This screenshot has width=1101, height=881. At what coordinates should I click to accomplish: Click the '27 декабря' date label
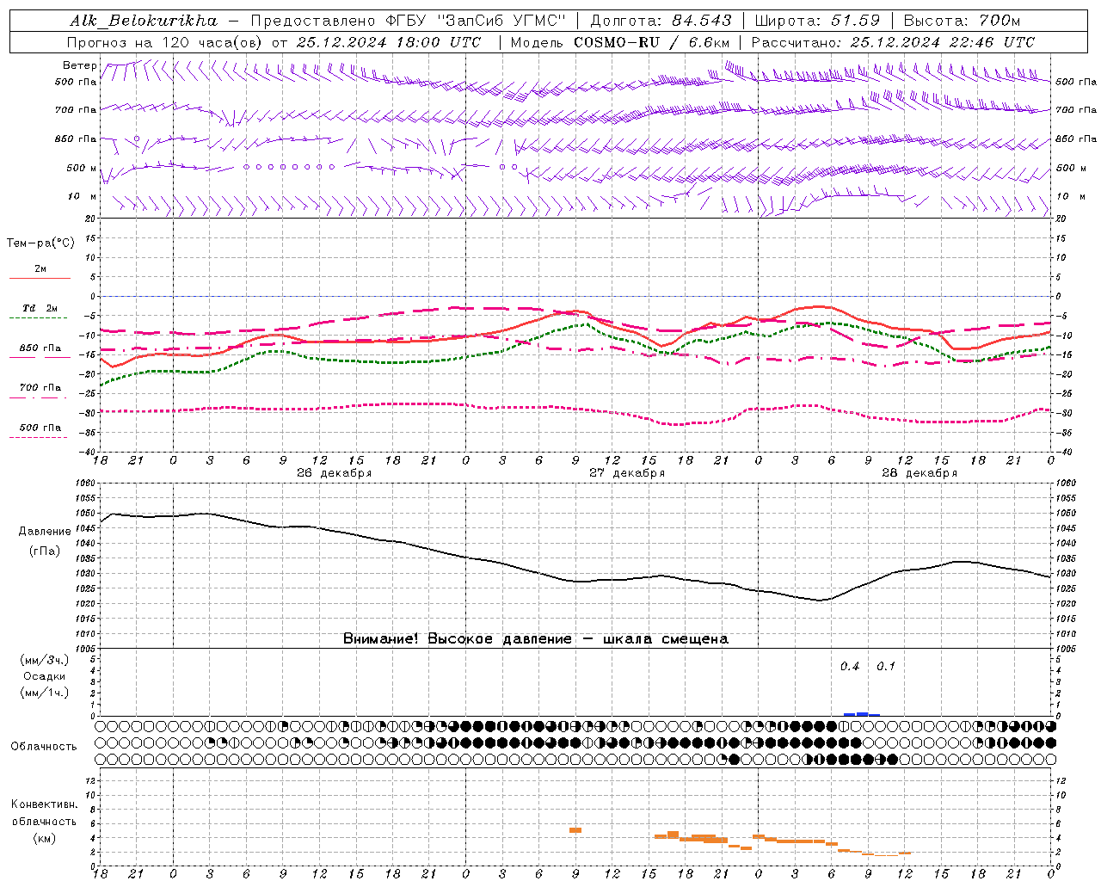(x=627, y=473)
